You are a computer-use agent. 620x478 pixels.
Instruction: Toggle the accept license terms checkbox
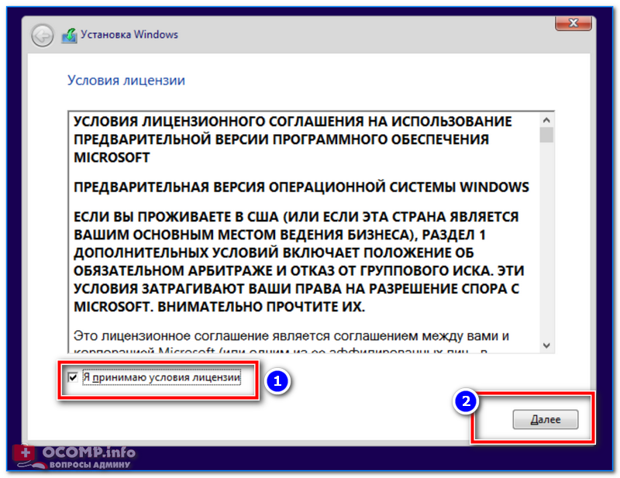point(73,377)
